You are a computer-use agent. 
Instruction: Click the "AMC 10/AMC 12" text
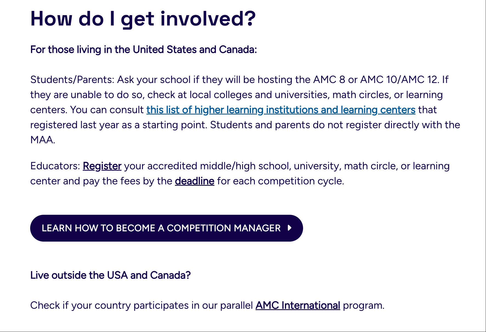tap(400, 80)
